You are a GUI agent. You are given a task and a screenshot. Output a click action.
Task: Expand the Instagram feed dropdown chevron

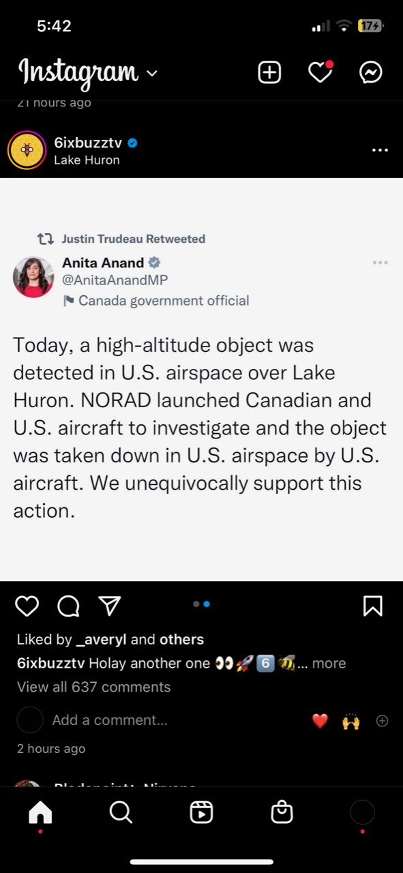(x=152, y=73)
